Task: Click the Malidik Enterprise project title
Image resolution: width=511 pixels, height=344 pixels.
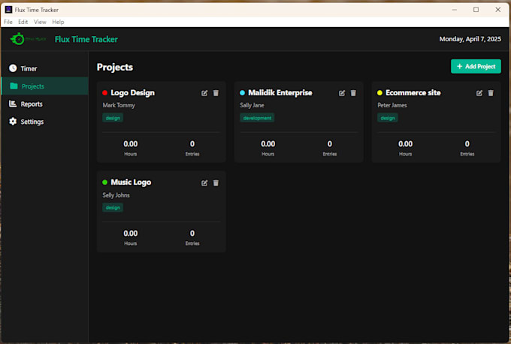Action: tap(280, 93)
